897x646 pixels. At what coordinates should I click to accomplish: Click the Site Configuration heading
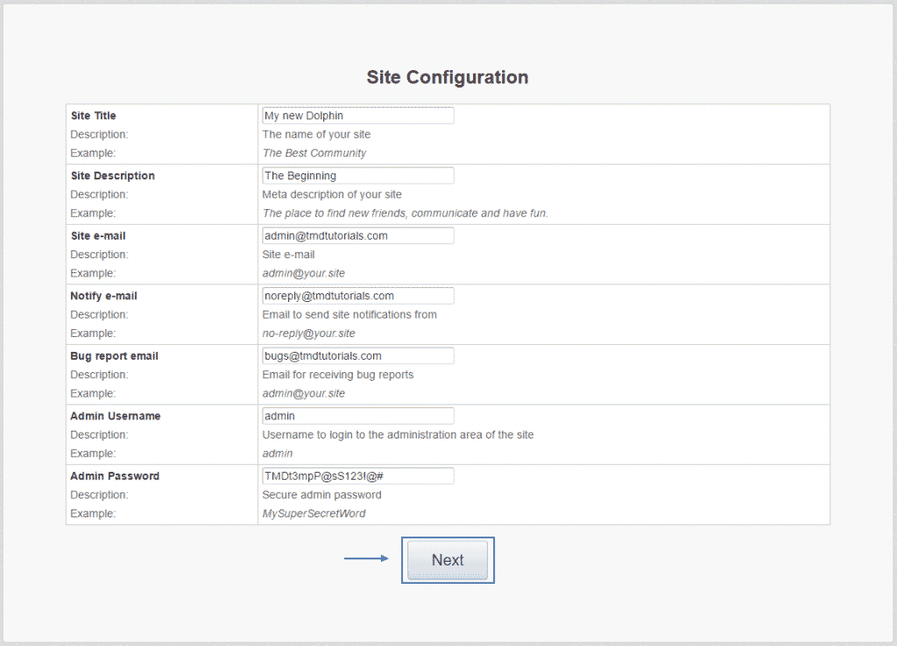coord(447,77)
